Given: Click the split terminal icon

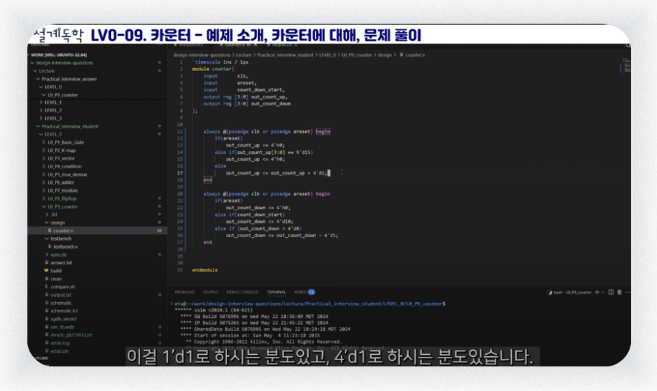Looking at the screenshot, I should pyautogui.click(x=611, y=292).
